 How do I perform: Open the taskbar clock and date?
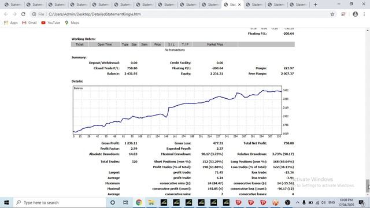click(x=346, y=203)
